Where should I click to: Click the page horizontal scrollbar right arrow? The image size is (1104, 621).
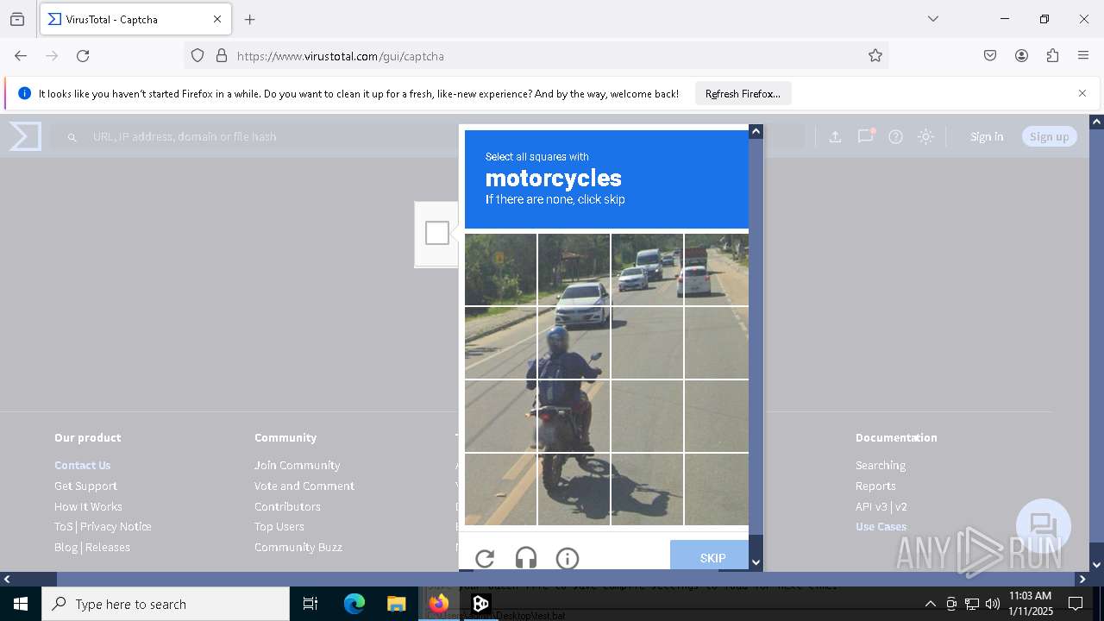click(1082, 579)
